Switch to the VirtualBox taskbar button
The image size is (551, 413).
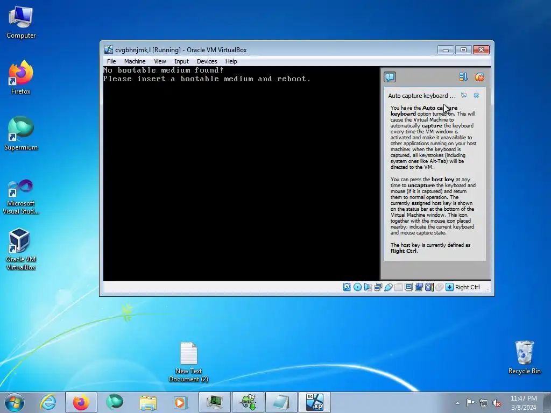coord(314,402)
